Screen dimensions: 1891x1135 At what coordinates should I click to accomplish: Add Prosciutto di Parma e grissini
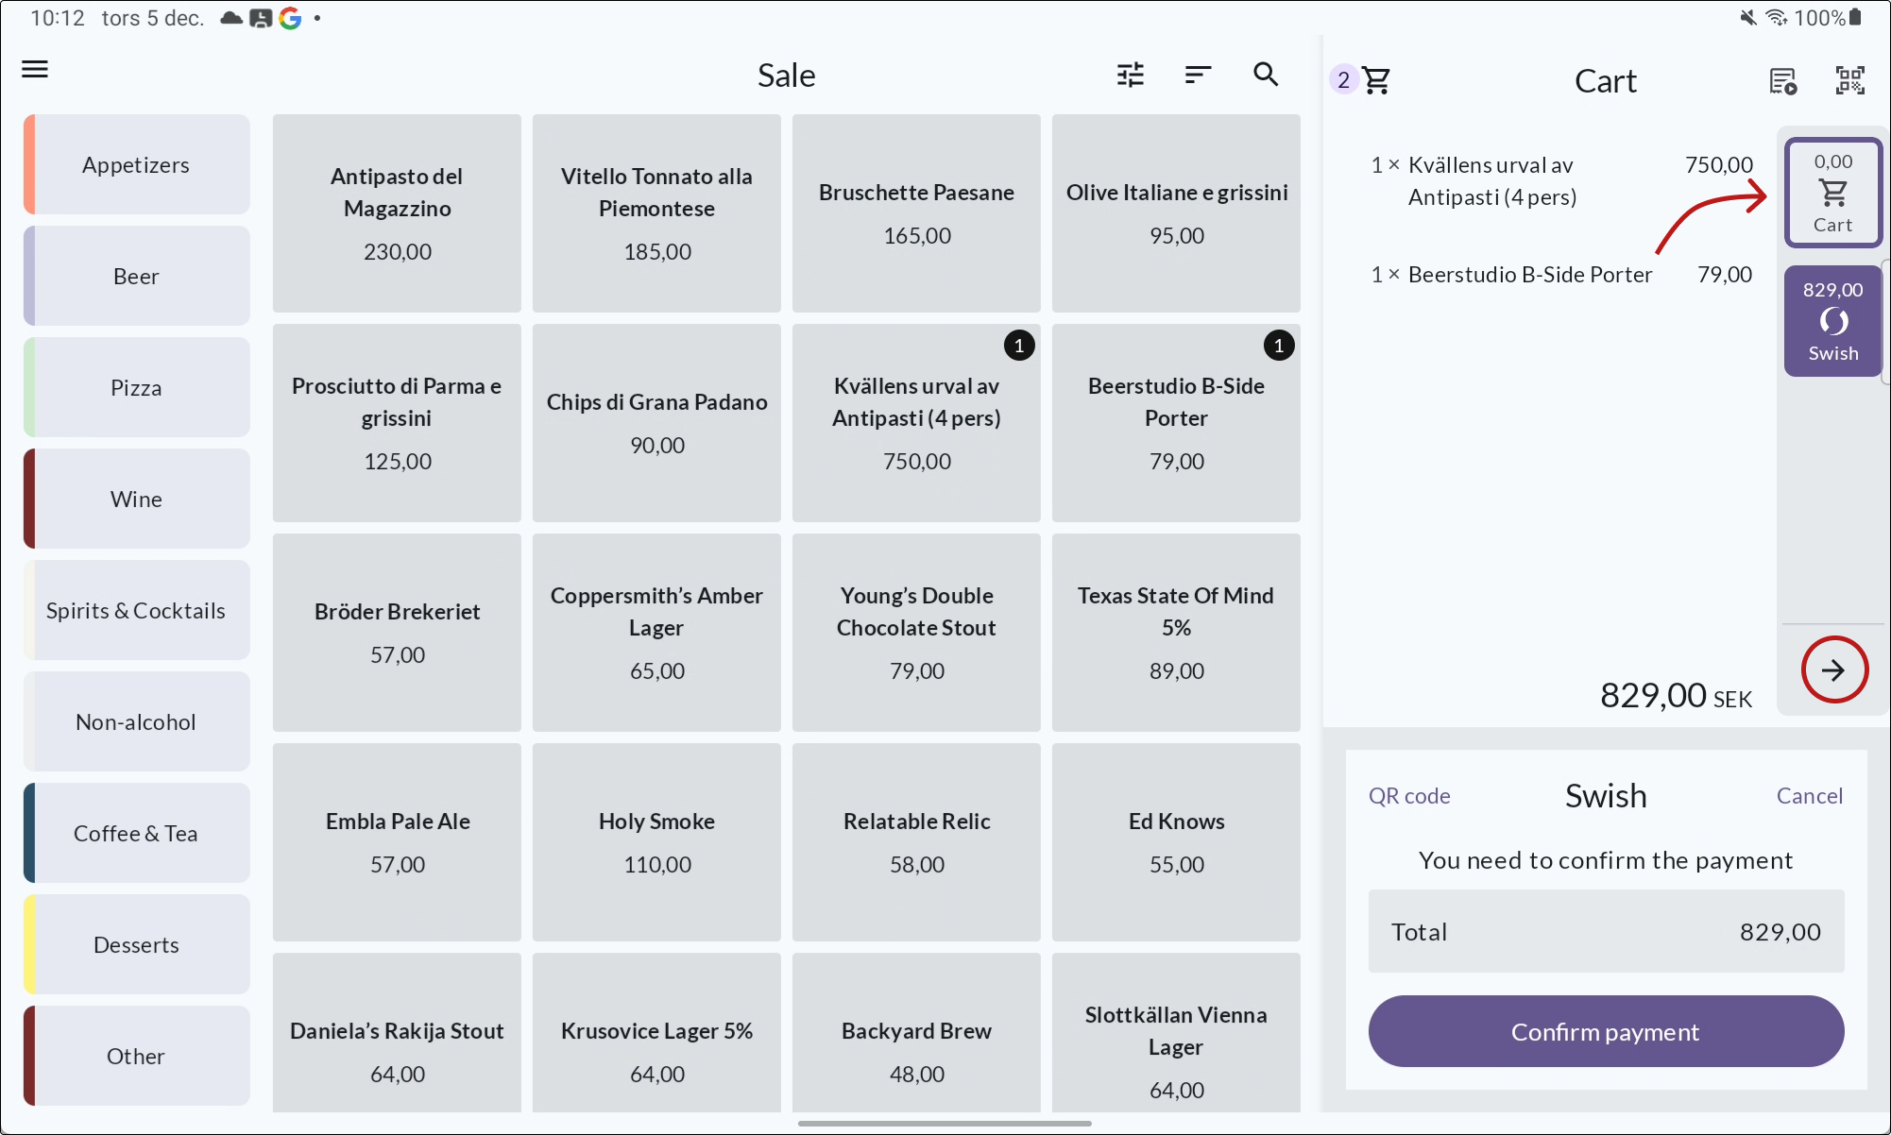tap(397, 423)
